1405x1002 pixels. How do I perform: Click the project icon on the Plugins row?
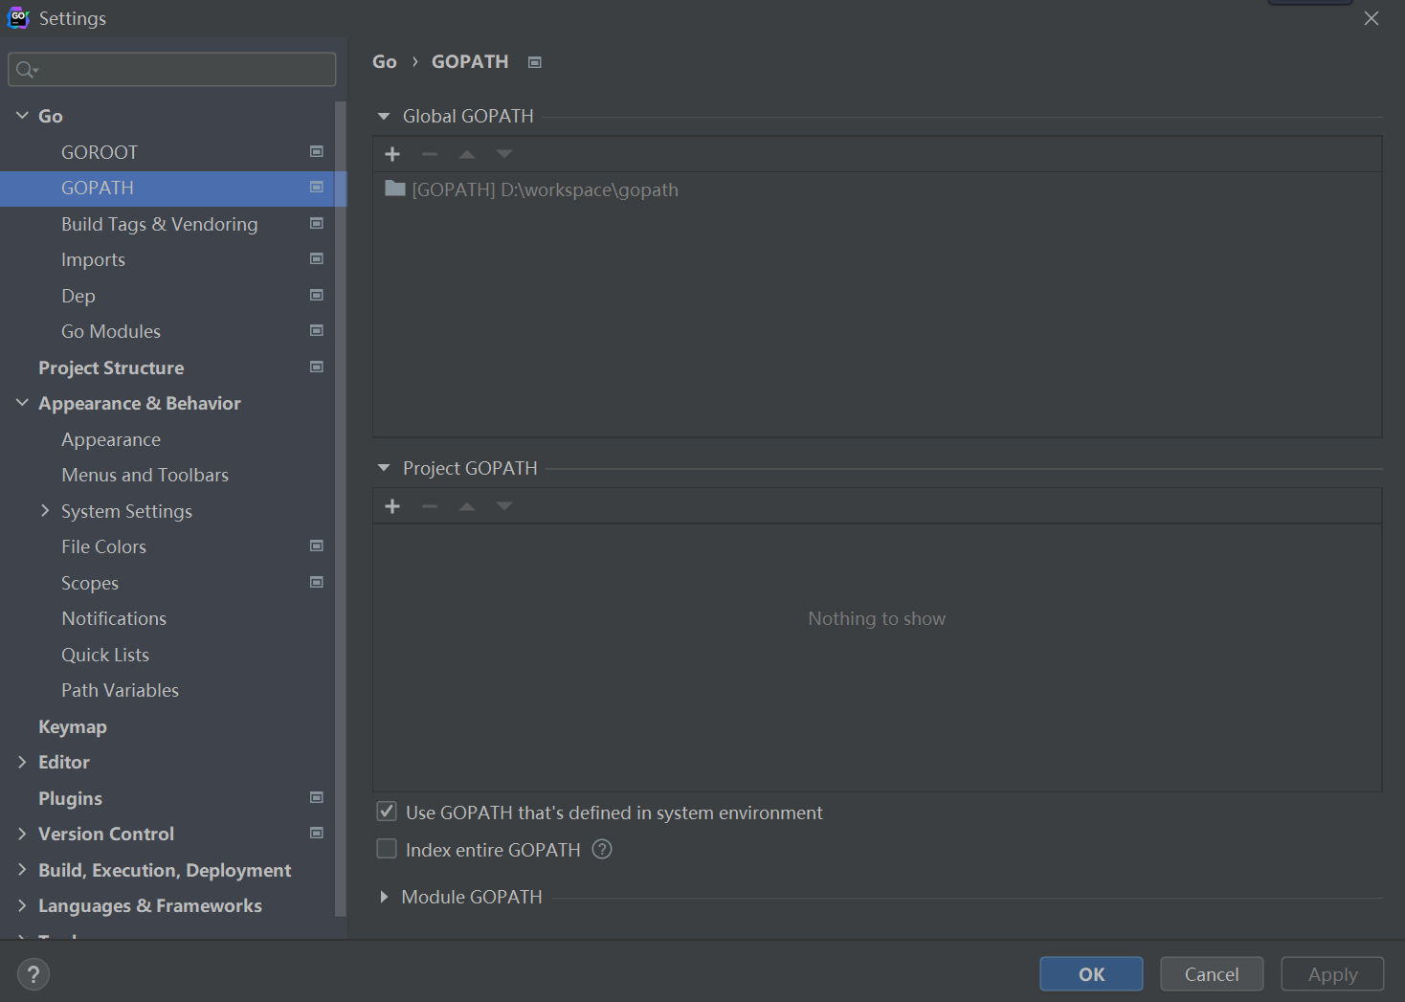pos(317,797)
